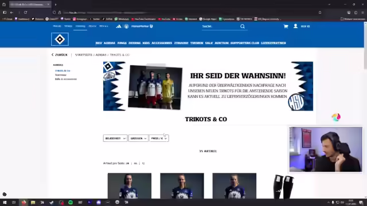Open the HSV ID account icon
This screenshot has width=367, height=206.
click(x=295, y=26)
